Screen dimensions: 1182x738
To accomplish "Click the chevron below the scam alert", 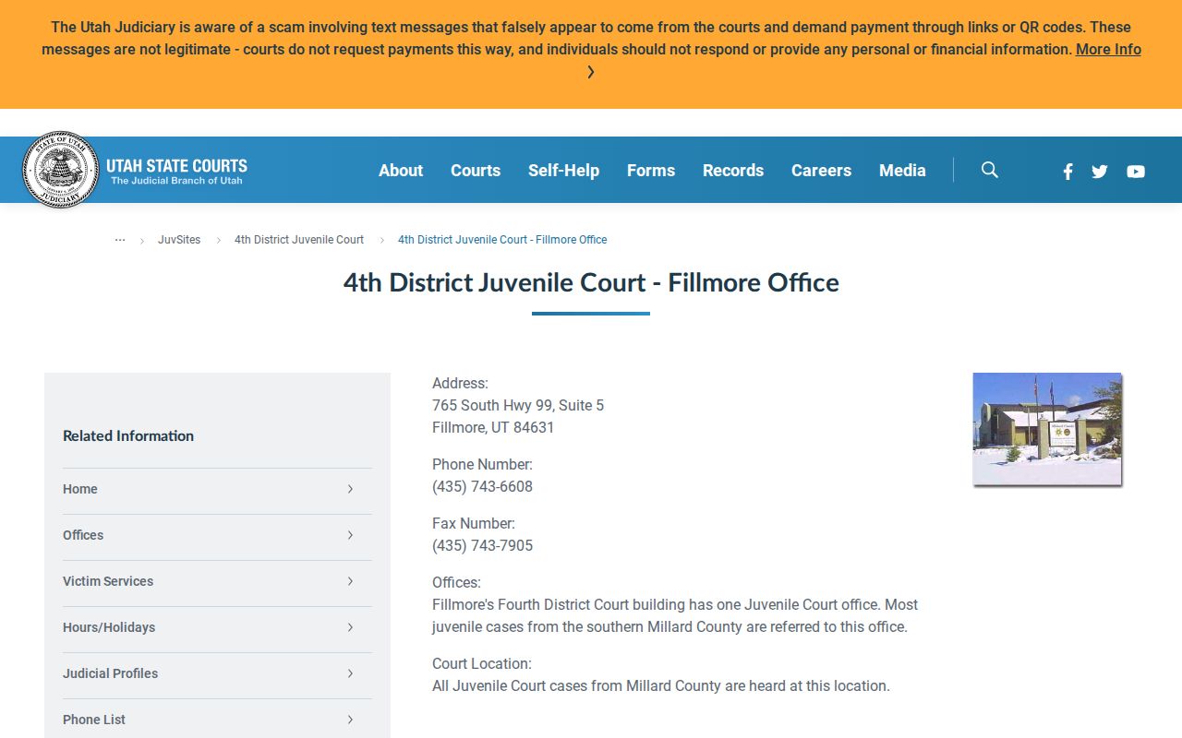I will [x=591, y=72].
